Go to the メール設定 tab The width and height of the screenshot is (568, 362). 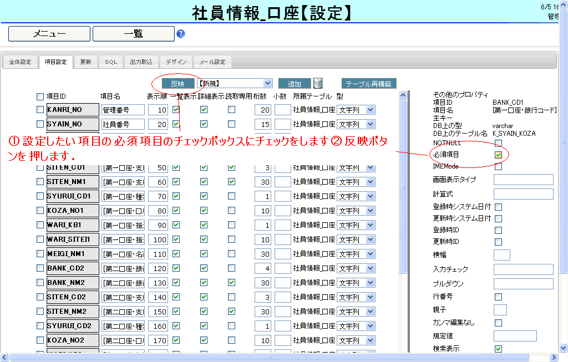tap(212, 62)
